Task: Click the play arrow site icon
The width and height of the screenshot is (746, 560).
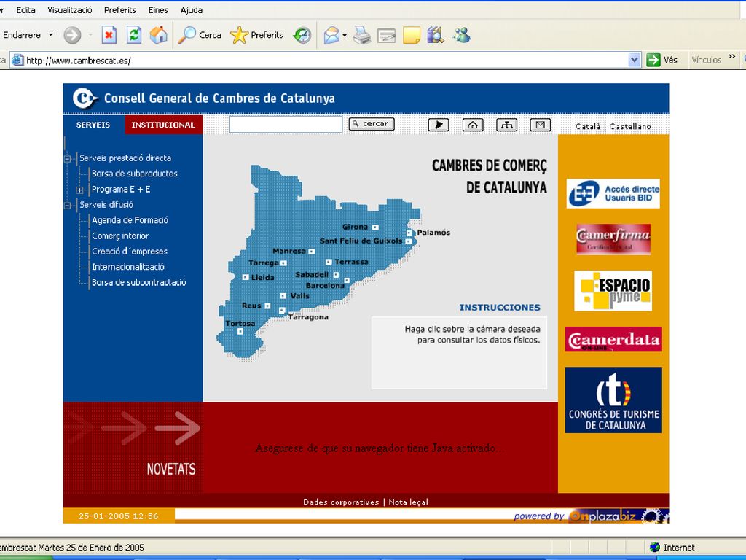Action: click(439, 125)
